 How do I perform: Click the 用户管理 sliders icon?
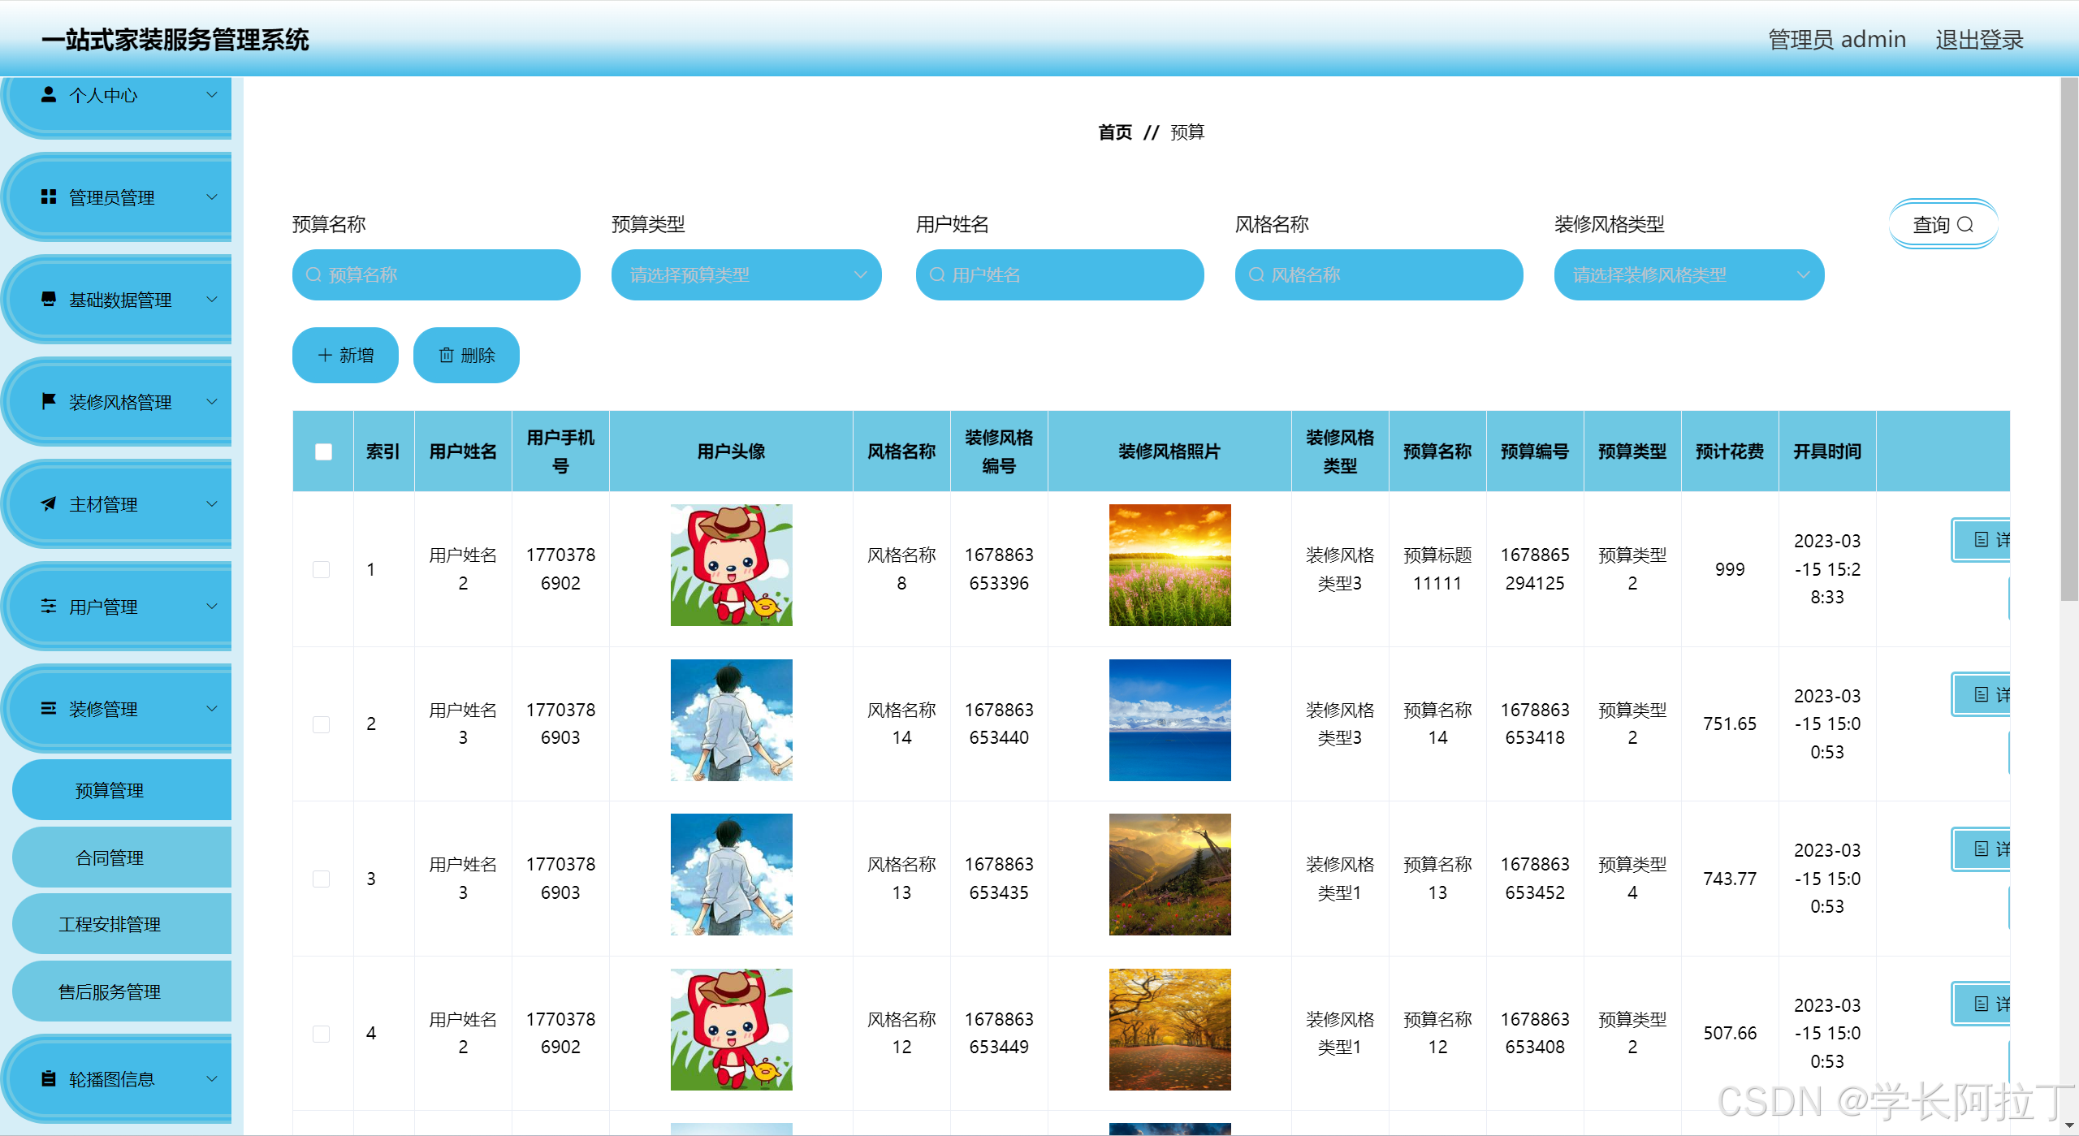47,606
